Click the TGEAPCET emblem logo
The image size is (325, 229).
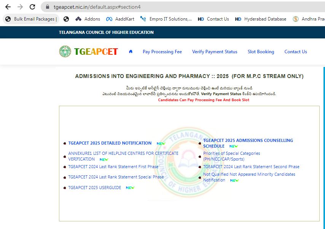pyautogui.click(x=65, y=51)
